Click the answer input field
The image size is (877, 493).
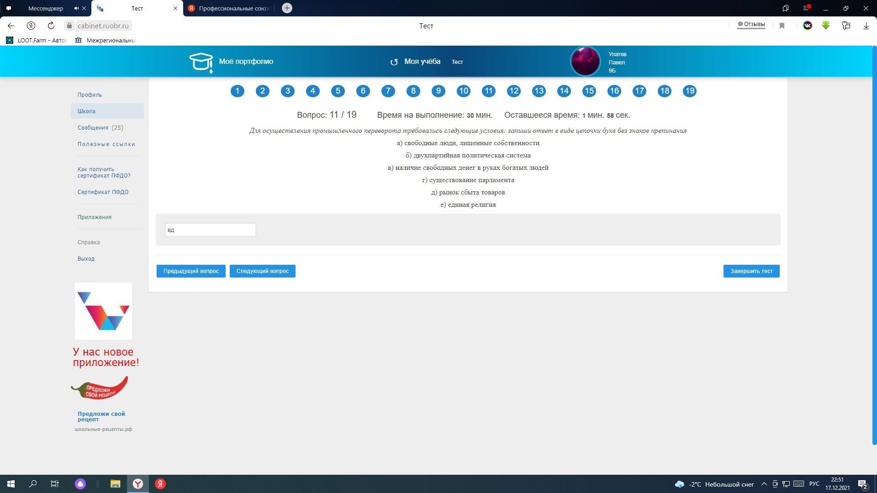pyautogui.click(x=210, y=230)
